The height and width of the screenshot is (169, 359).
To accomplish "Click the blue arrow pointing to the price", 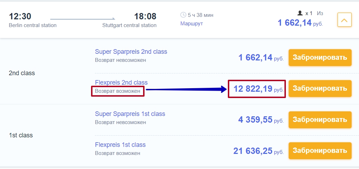I will [186, 89].
